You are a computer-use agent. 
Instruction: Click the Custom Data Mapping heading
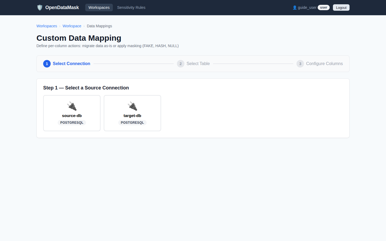pos(79,38)
